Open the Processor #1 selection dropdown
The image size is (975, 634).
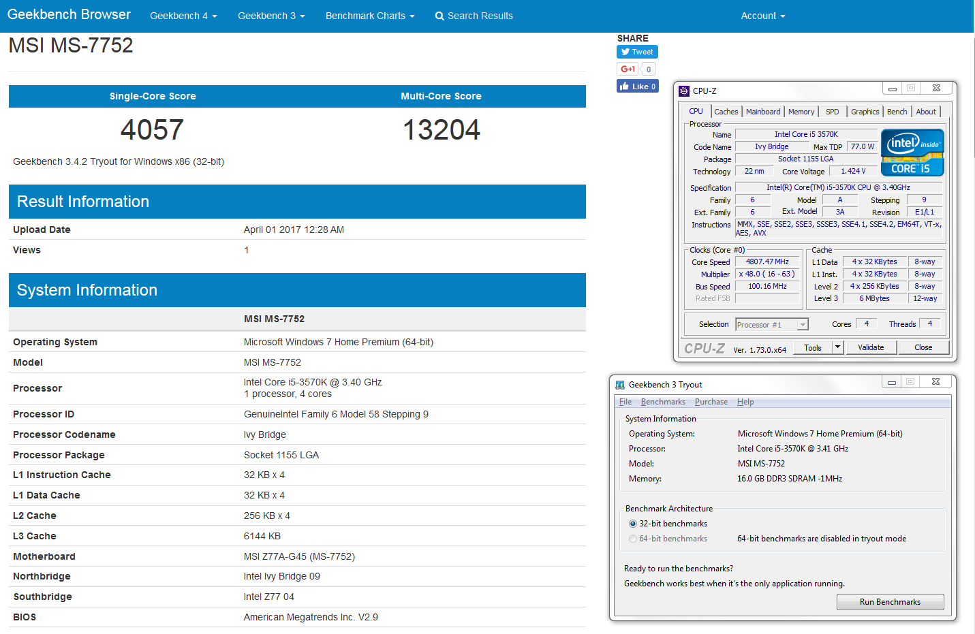coord(772,325)
